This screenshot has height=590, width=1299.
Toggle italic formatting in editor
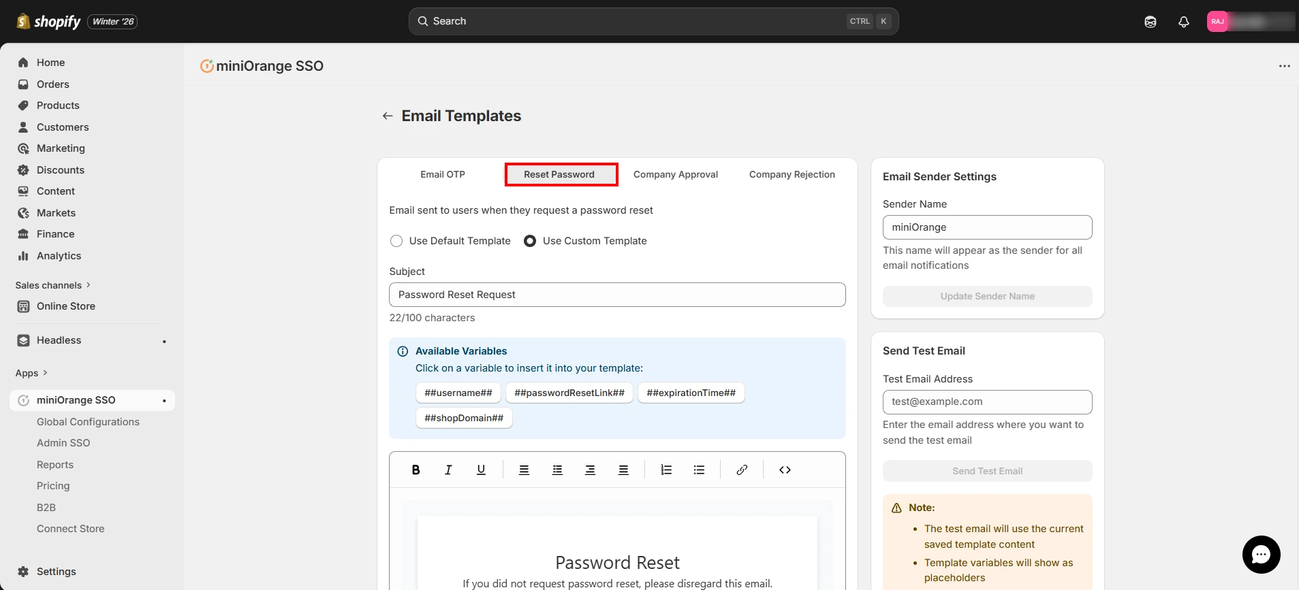448,470
